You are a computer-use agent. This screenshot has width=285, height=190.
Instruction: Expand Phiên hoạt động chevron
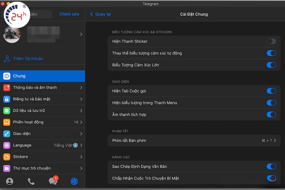pos(81,122)
